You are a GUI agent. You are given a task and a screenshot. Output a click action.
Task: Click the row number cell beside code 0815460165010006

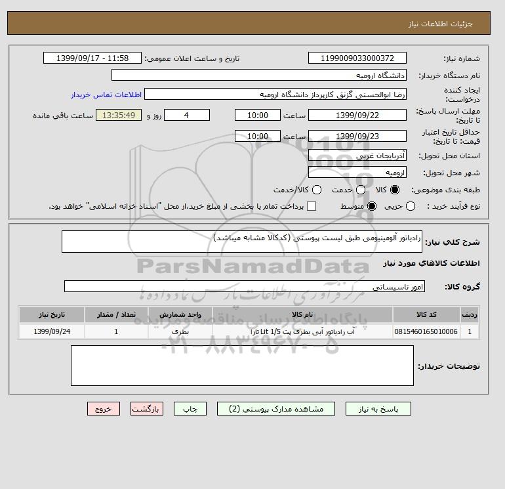pyautogui.click(x=470, y=331)
